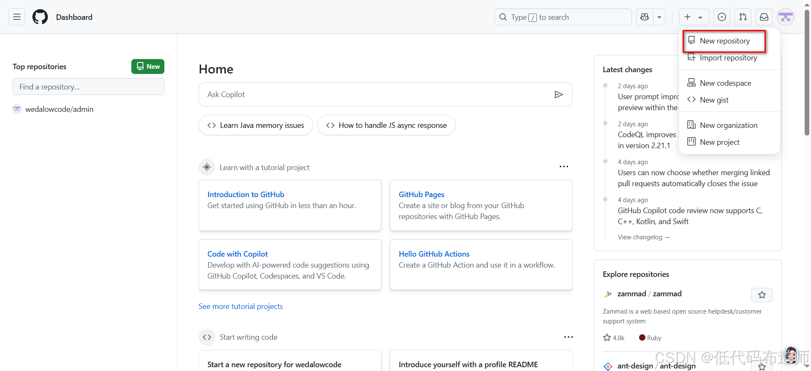Click the snowflake icon beside tutorial project

click(x=207, y=167)
